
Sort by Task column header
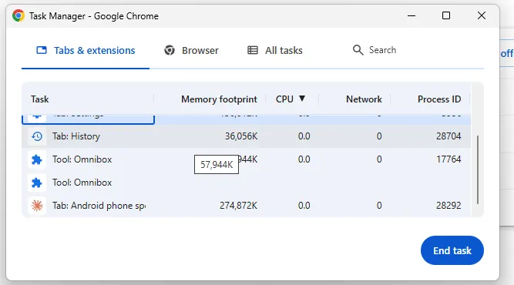(x=39, y=99)
